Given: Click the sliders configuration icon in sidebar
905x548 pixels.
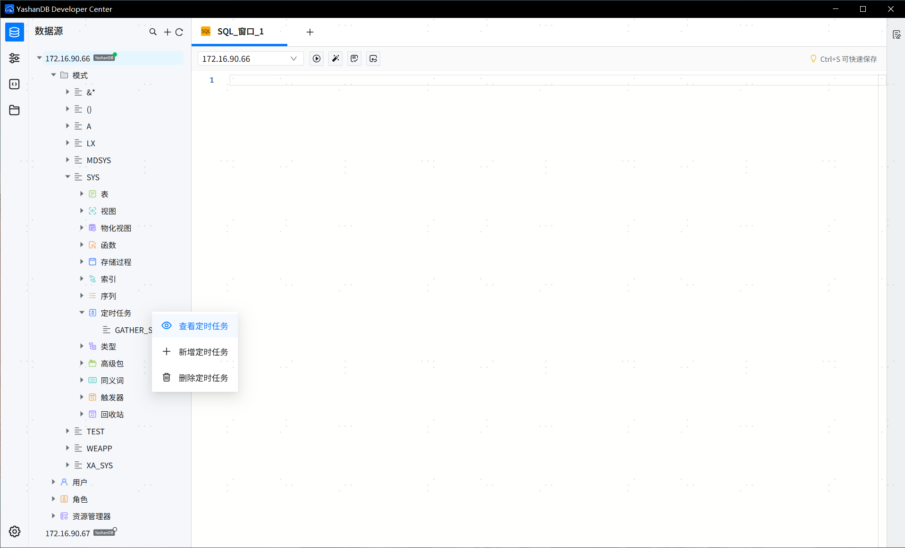Looking at the screenshot, I should [x=15, y=58].
